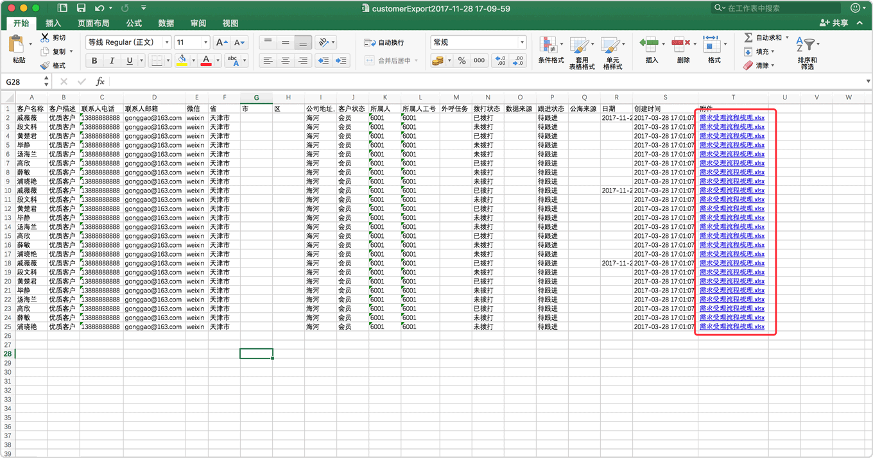Decrease font size with the A-down icon
The image size is (873, 458).
click(x=239, y=42)
